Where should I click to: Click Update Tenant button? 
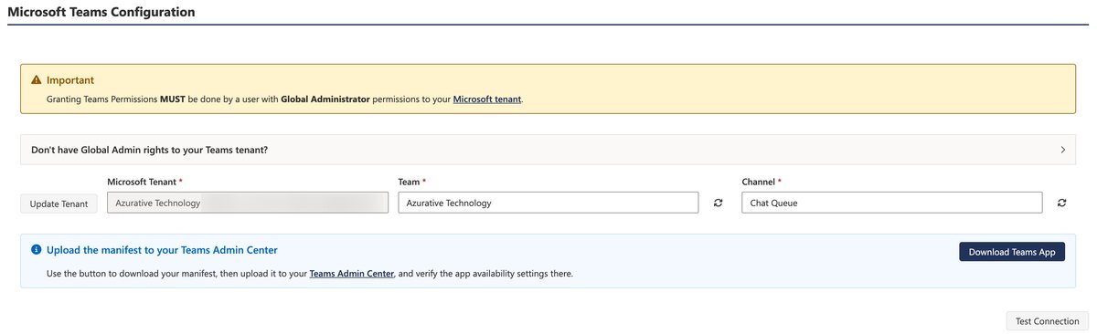[59, 204]
